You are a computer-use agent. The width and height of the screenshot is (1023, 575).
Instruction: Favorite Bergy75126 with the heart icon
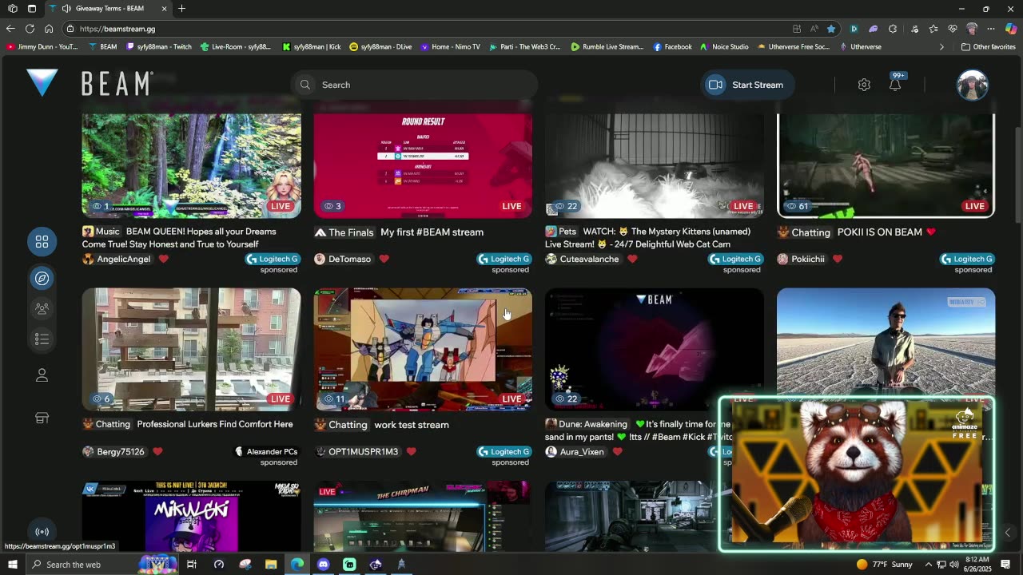point(157,452)
